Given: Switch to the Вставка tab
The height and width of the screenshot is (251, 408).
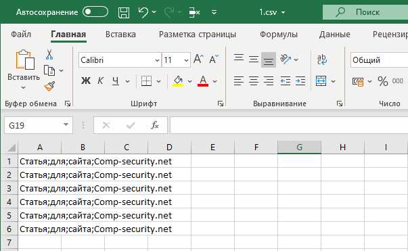Looking at the screenshot, I should pyautogui.click(x=120, y=35).
